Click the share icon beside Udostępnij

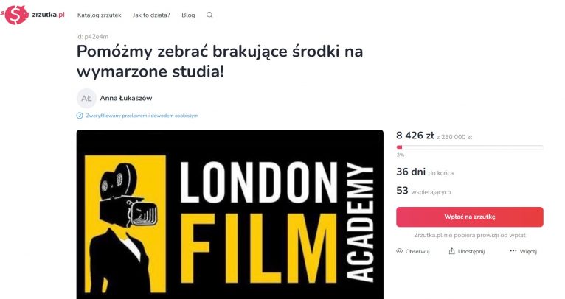[x=452, y=251]
